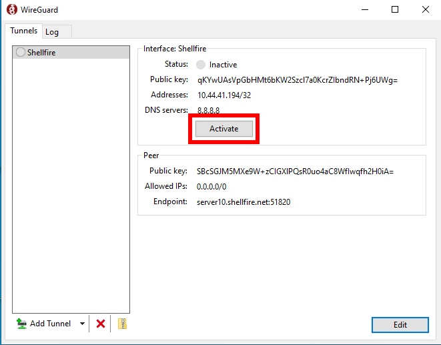Click the DNS servers value 8.8.8.8
441x345 pixels.
pyautogui.click(x=208, y=110)
